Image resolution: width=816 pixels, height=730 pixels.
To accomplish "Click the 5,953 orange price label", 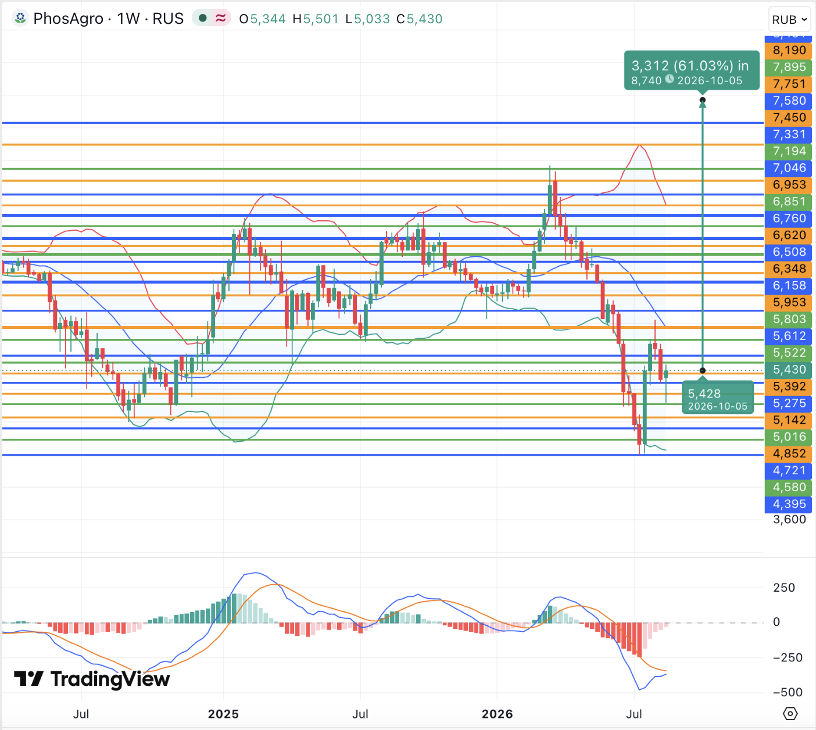I will click(x=789, y=303).
